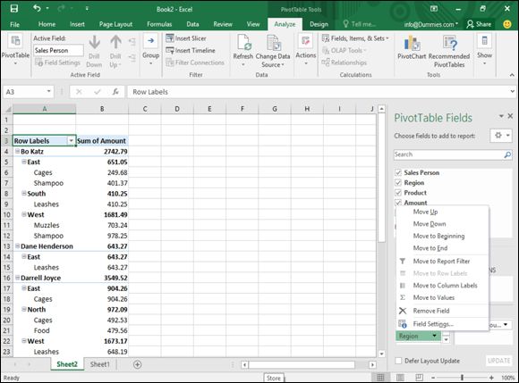Open the Group menu button

[150, 49]
